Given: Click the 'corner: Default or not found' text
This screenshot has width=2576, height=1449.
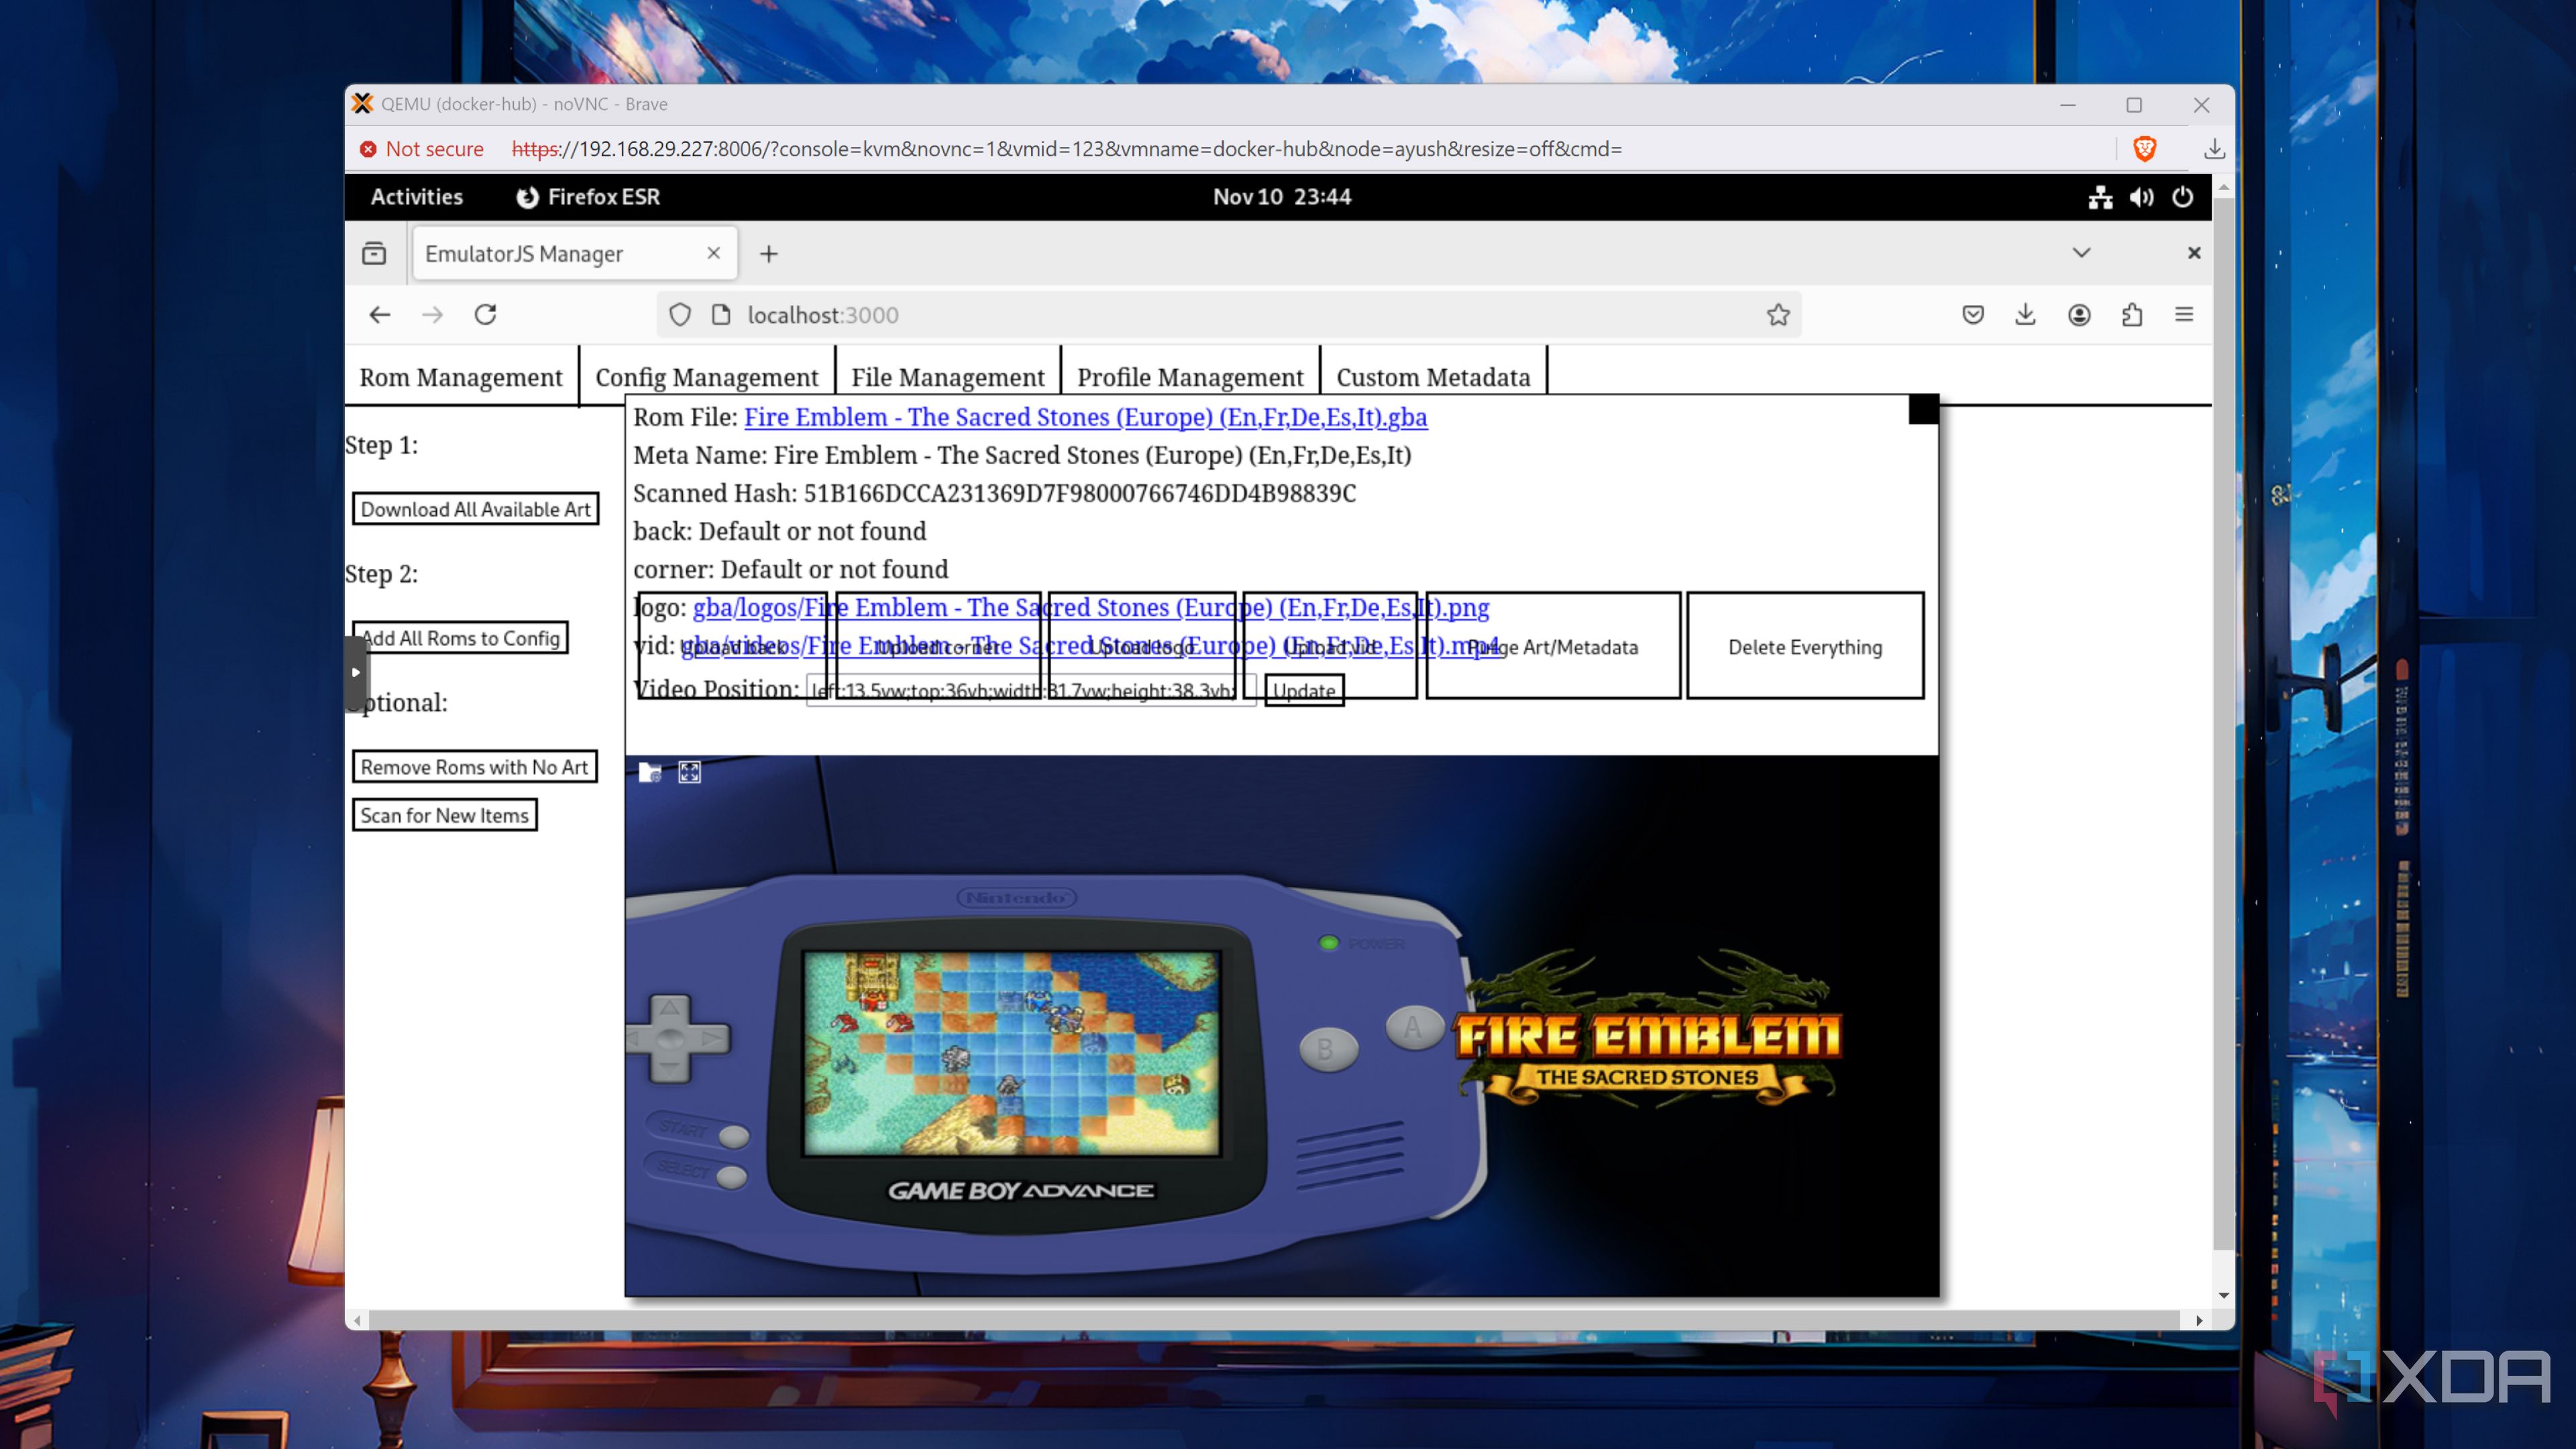Looking at the screenshot, I should tap(790, 569).
